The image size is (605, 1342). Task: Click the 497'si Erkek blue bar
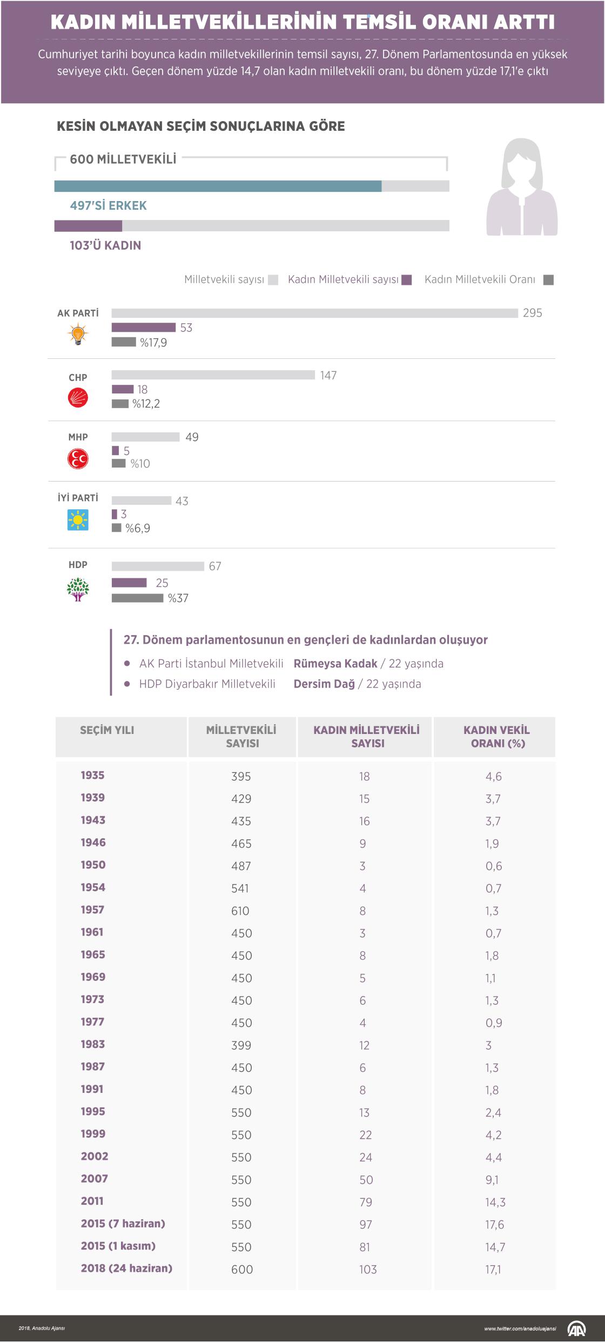click(218, 186)
